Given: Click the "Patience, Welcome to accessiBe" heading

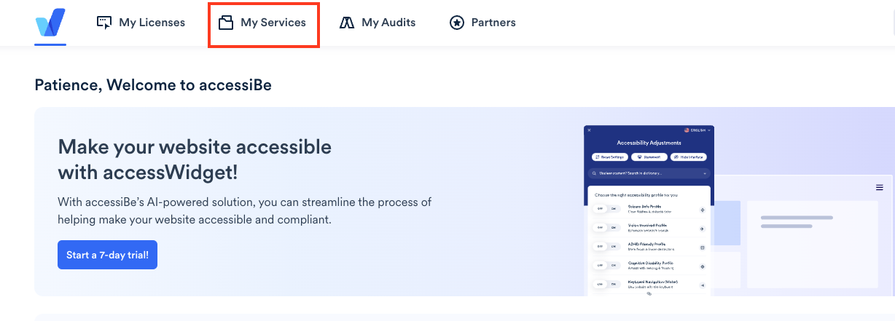Looking at the screenshot, I should coord(153,85).
